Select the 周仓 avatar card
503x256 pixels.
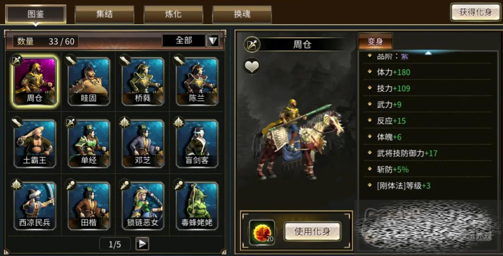pyautogui.click(x=35, y=81)
